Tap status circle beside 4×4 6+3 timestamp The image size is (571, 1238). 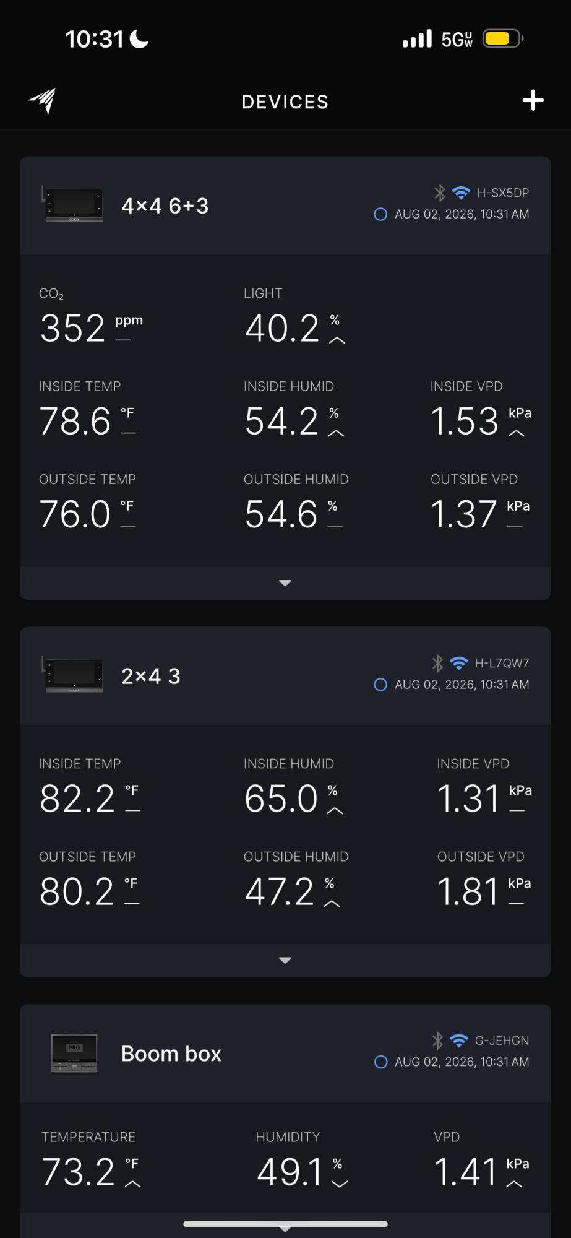click(380, 214)
